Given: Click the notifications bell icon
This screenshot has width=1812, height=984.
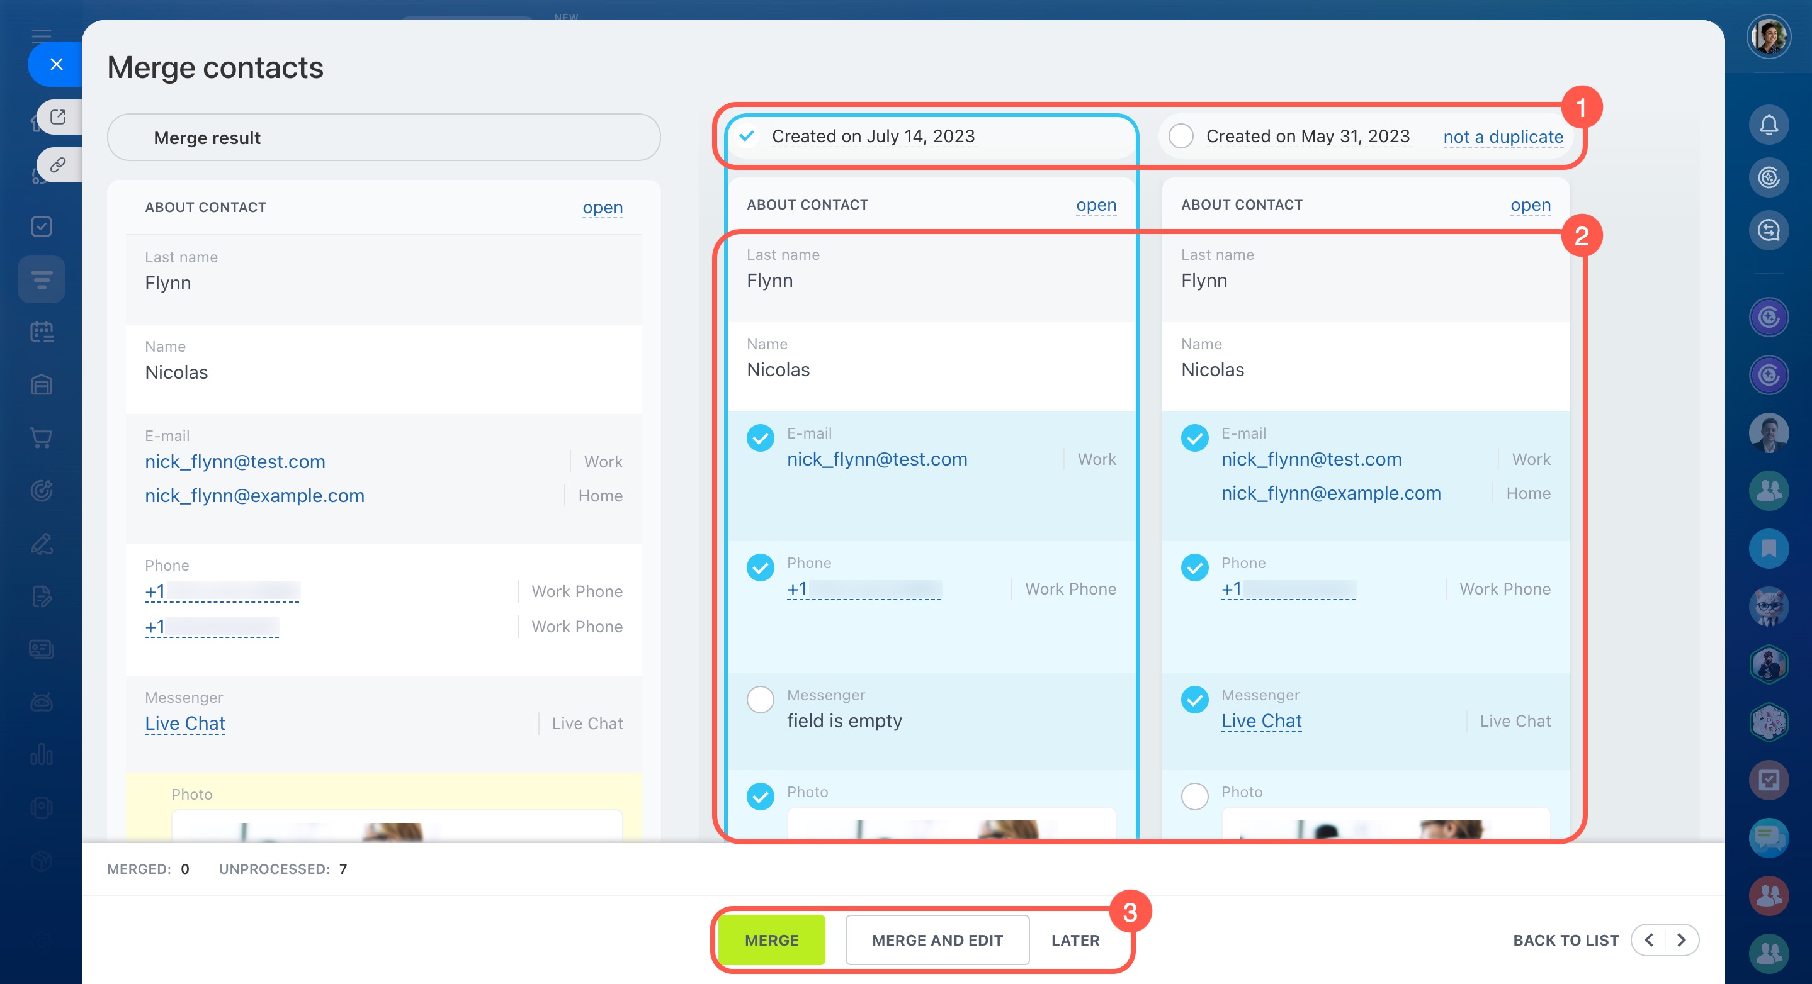Looking at the screenshot, I should pyautogui.click(x=1768, y=125).
